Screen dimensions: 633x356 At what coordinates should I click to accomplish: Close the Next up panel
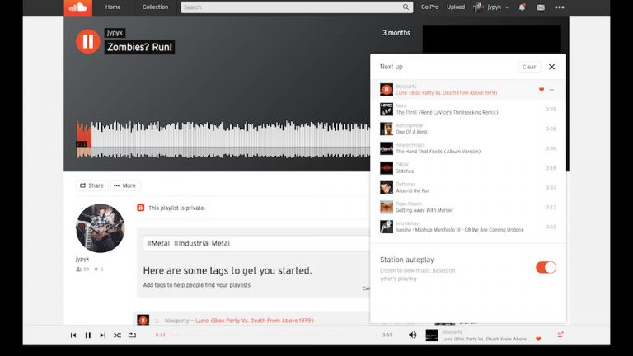tap(552, 67)
